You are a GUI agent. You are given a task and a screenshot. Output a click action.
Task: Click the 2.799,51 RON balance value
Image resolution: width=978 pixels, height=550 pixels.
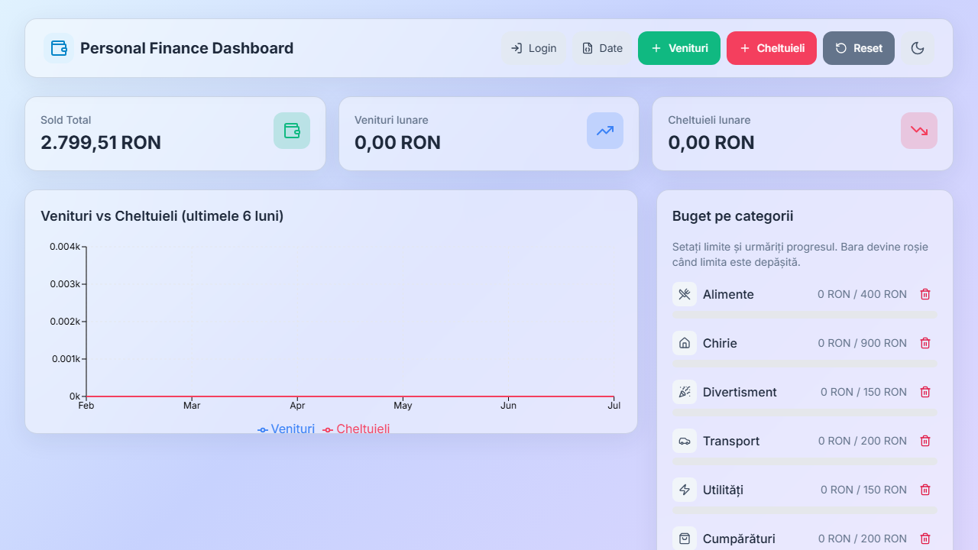pos(101,143)
